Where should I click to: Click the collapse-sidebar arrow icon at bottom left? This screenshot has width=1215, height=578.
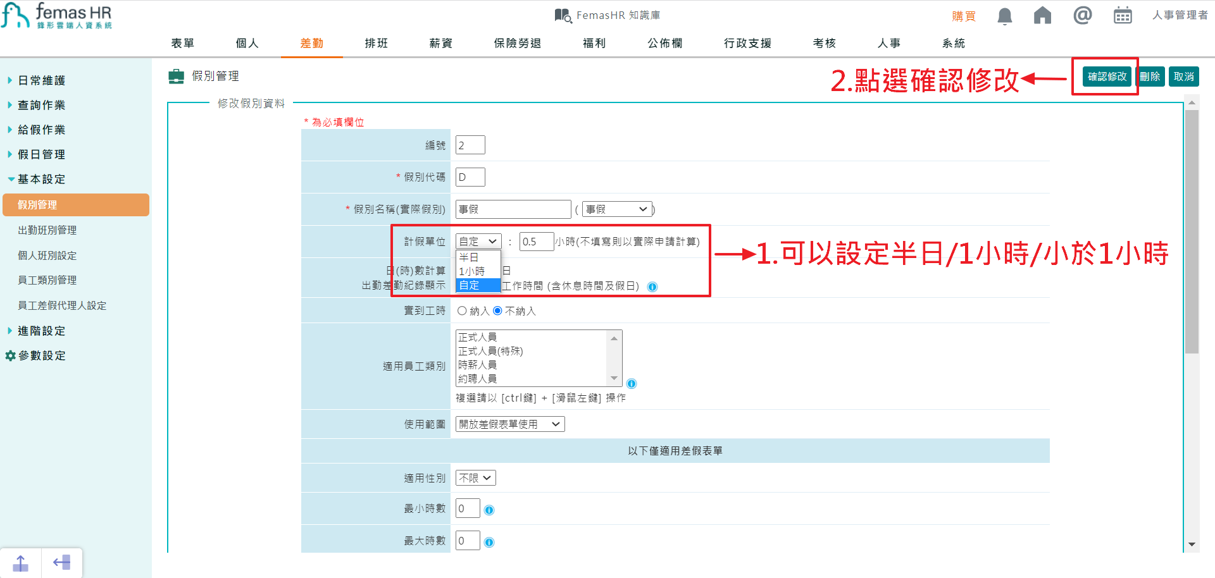click(61, 562)
